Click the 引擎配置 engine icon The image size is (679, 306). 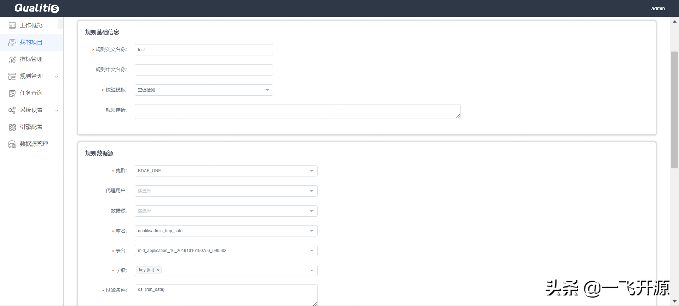coord(12,127)
